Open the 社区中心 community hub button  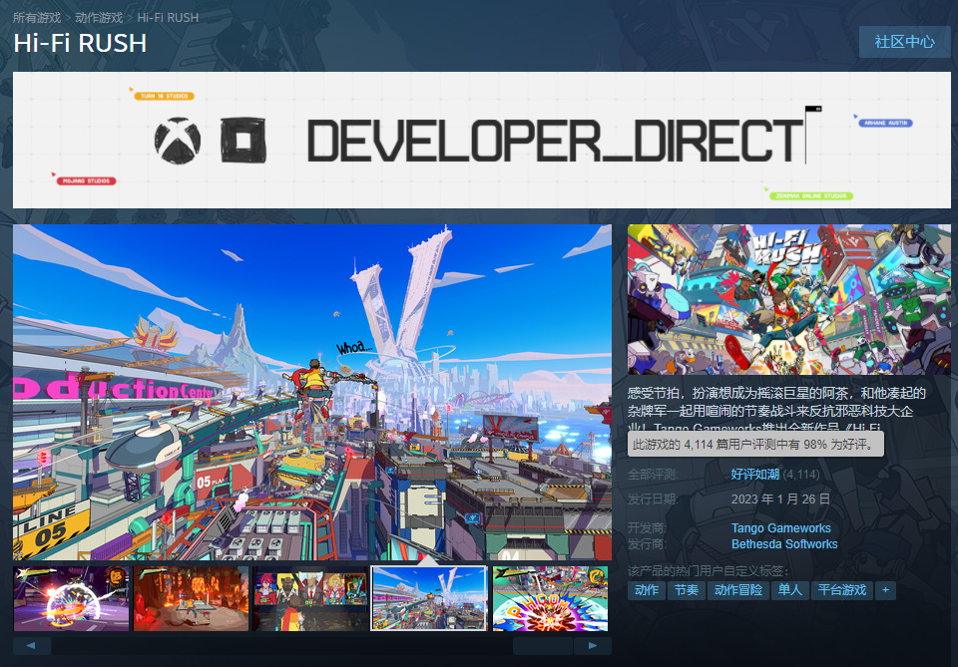point(905,42)
